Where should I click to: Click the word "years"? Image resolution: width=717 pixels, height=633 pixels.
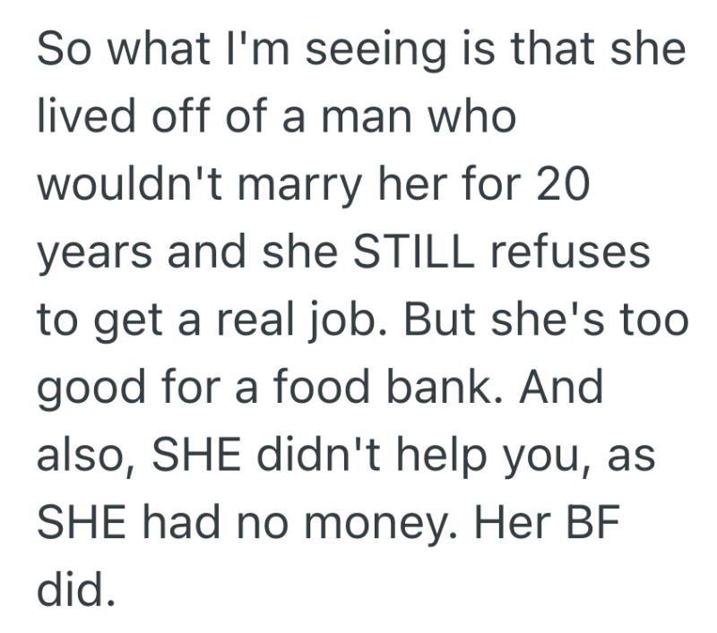click(99, 253)
